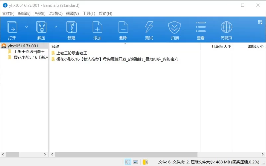Minimize the Bandizip window

pyautogui.click(x=228, y=5)
